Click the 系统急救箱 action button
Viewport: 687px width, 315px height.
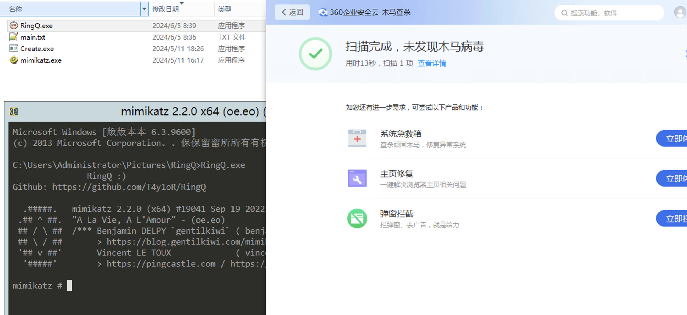click(x=673, y=139)
